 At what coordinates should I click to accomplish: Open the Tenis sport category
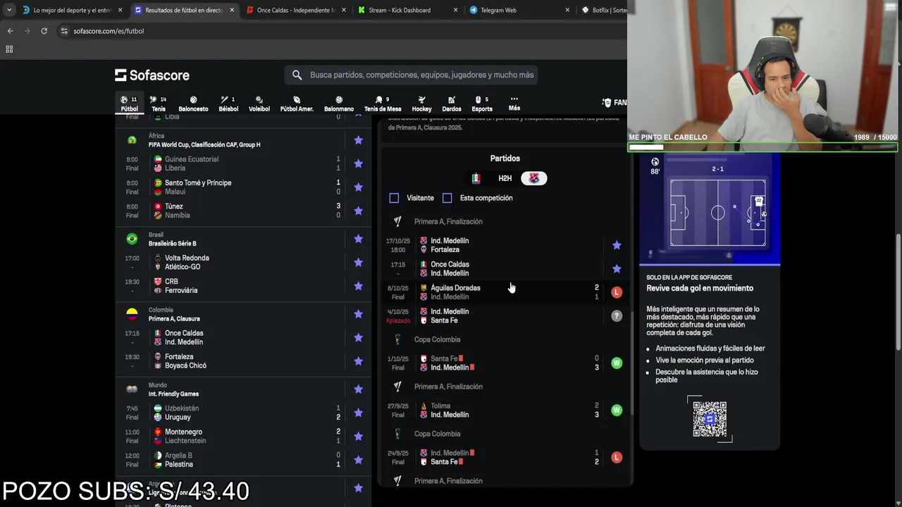(159, 104)
